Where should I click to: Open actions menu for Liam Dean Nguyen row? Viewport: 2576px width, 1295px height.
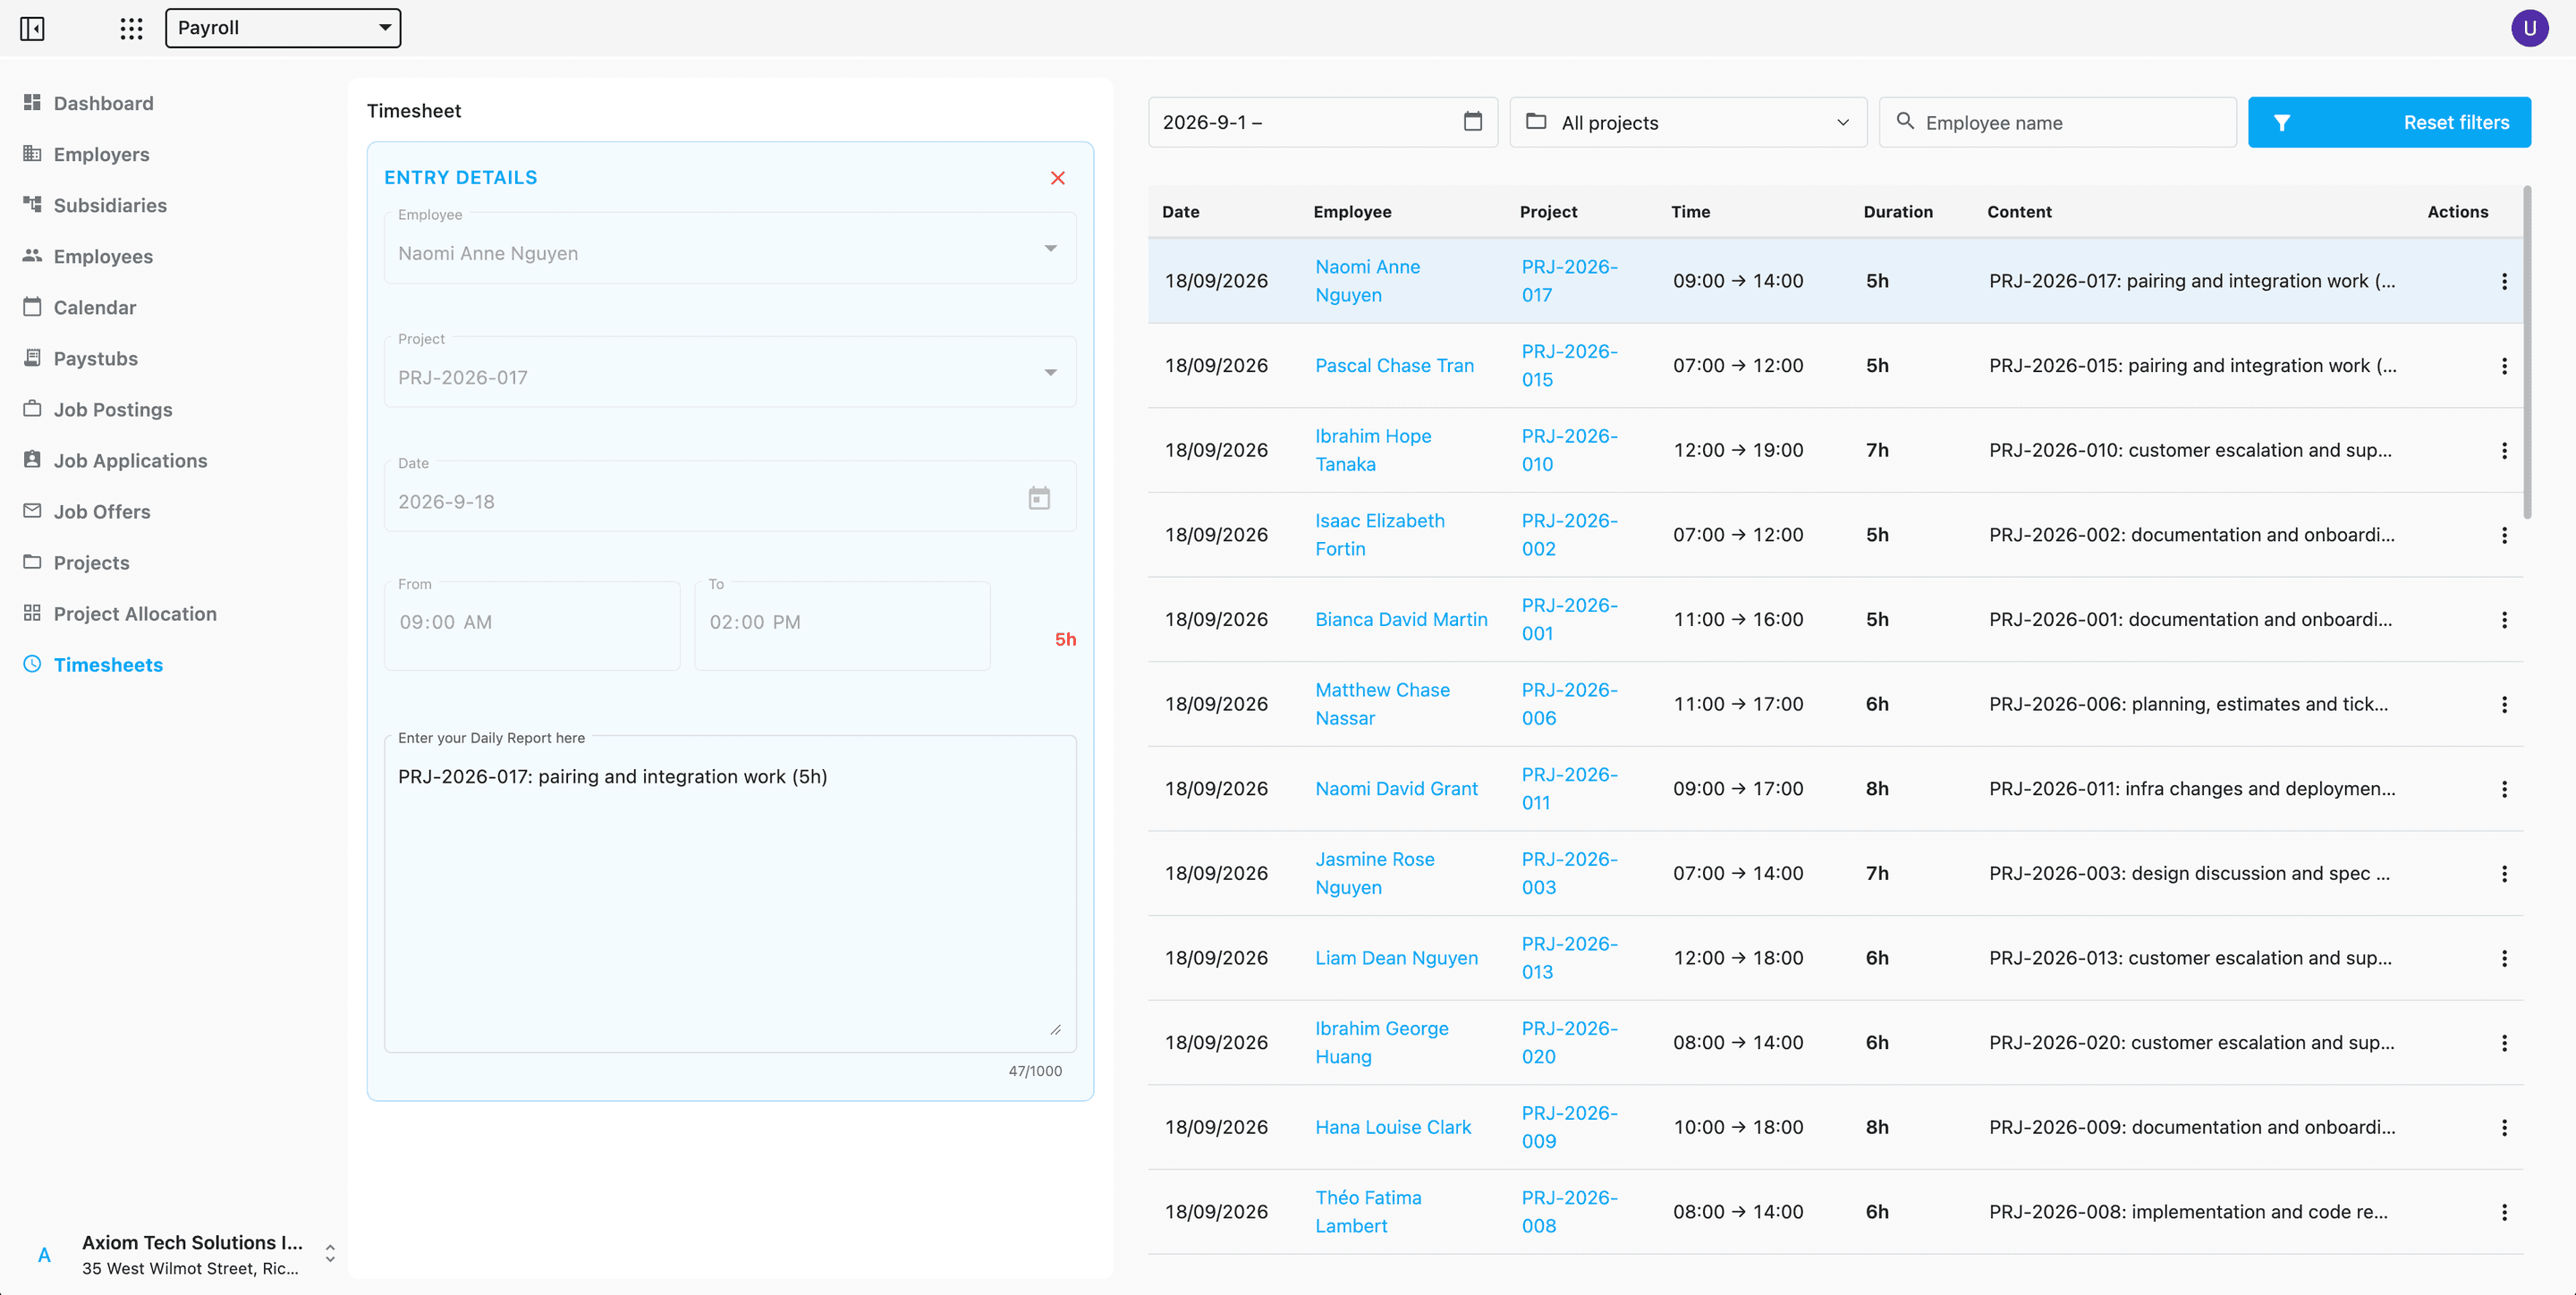(x=2503, y=958)
